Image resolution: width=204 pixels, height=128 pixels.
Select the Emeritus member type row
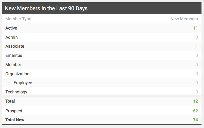pos(102,55)
